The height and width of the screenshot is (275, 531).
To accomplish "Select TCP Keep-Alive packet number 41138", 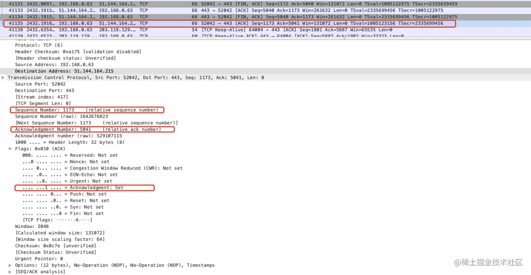I will click(x=265, y=30).
